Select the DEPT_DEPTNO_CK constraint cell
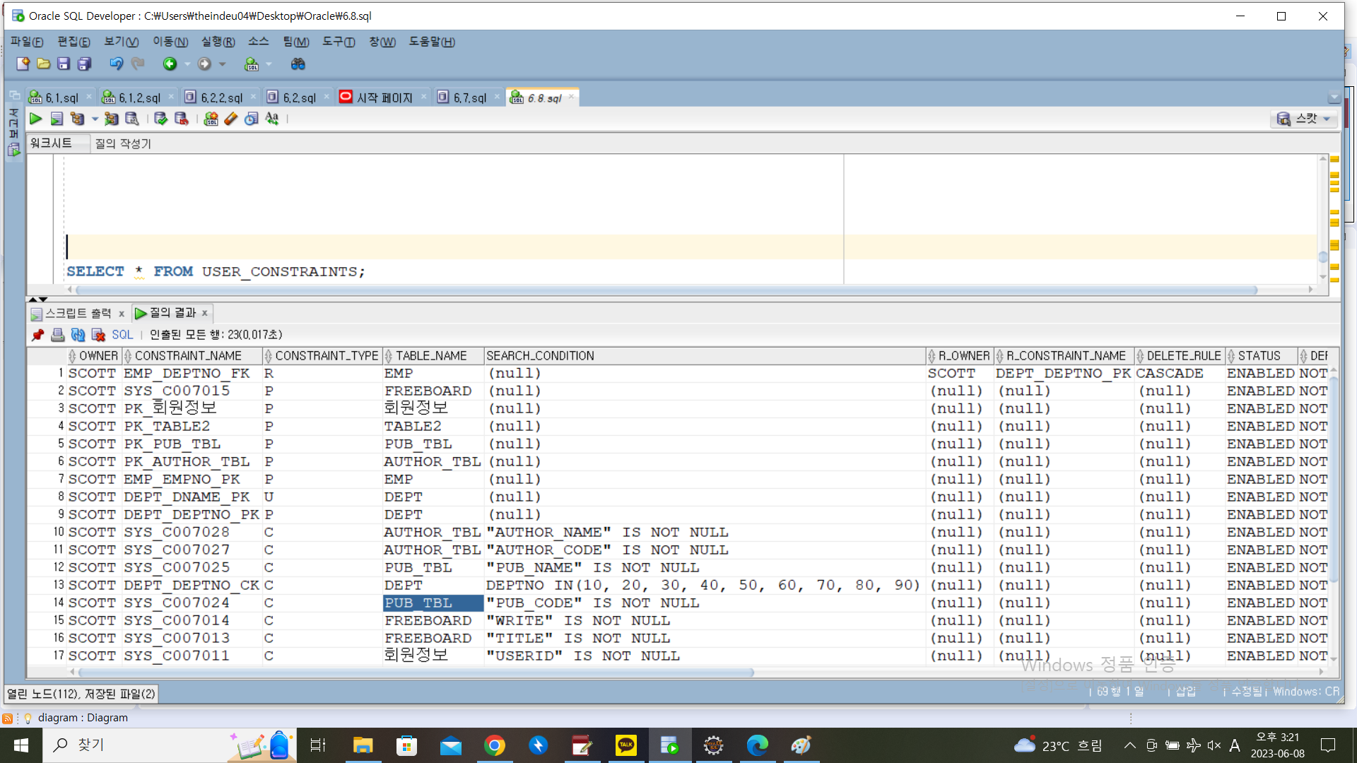Screen dimensions: 1357x763 tap(192, 586)
